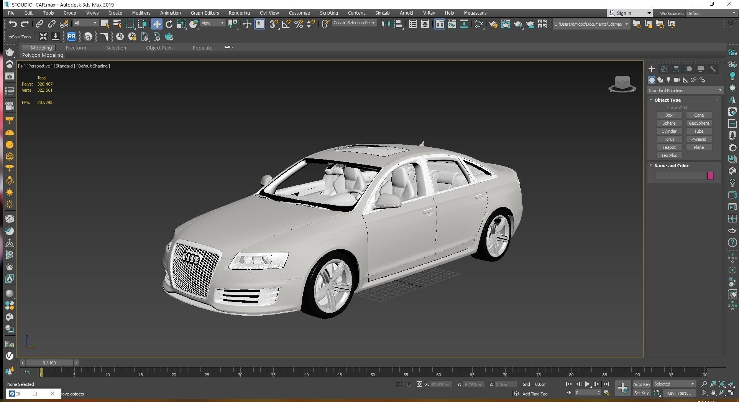Toggle Percent Snap

(x=299, y=24)
